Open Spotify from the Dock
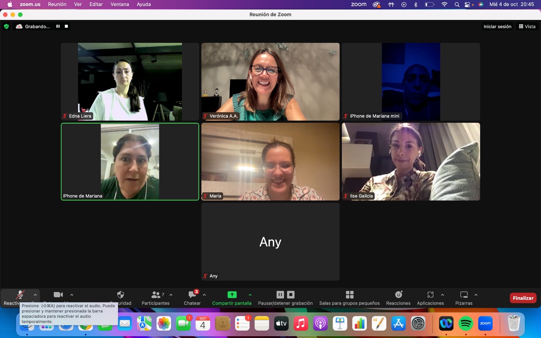This screenshot has width=541, height=338. [x=466, y=324]
